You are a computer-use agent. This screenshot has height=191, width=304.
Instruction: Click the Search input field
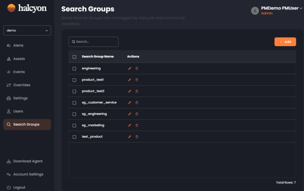pyautogui.click(x=93, y=42)
